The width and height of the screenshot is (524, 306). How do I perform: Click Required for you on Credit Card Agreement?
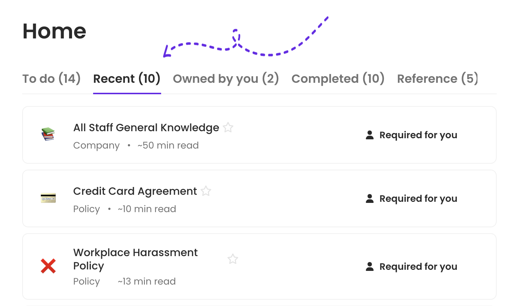pyautogui.click(x=418, y=199)
